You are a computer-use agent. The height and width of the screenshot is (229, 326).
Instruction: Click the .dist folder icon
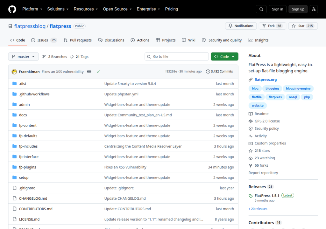click(14, 84)
